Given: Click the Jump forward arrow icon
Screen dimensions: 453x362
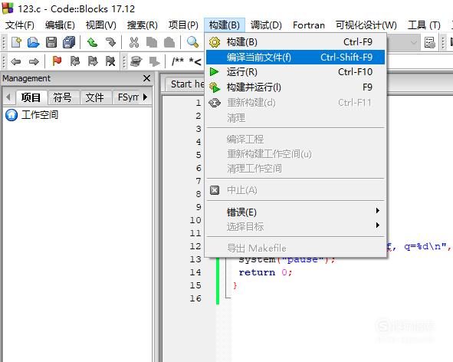Looking at the screenshot, I should coord(34,61).
